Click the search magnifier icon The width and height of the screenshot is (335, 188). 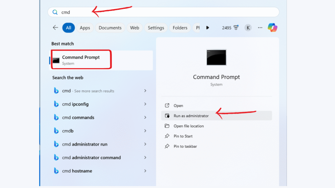(55, 12)
